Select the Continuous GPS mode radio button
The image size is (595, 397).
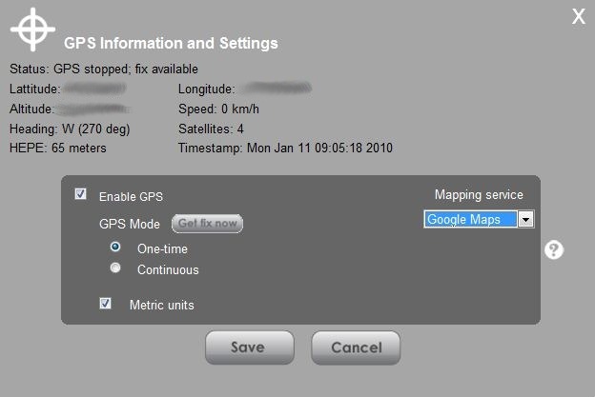pyautogui.click(x=115, y=268)
